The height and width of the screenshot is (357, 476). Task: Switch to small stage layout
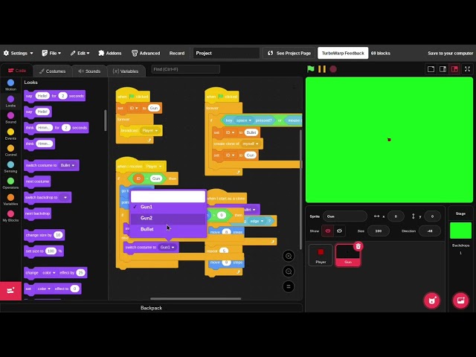coord(431,69)
